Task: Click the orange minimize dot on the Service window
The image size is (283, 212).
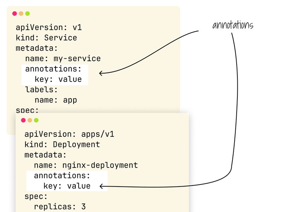Action: tap(21, 13)
